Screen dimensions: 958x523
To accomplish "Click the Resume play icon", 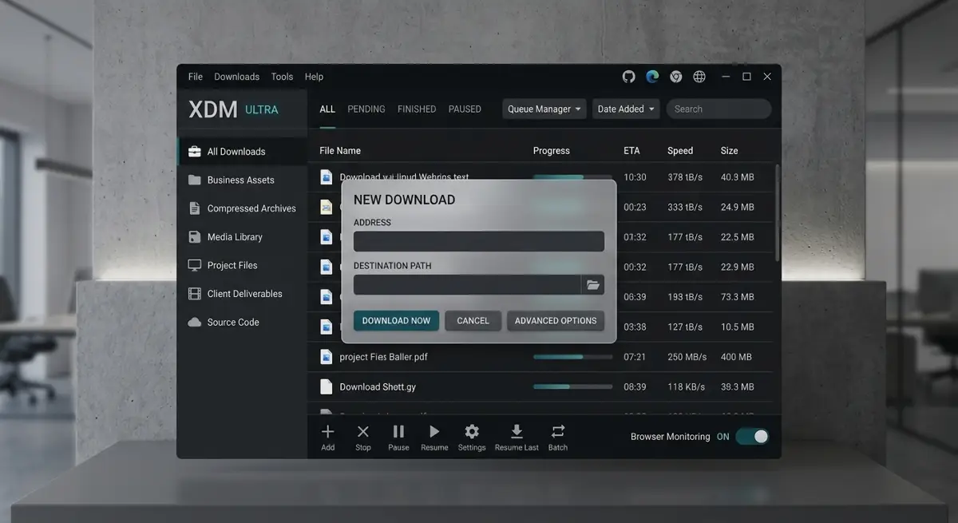I will click(434, 432).
